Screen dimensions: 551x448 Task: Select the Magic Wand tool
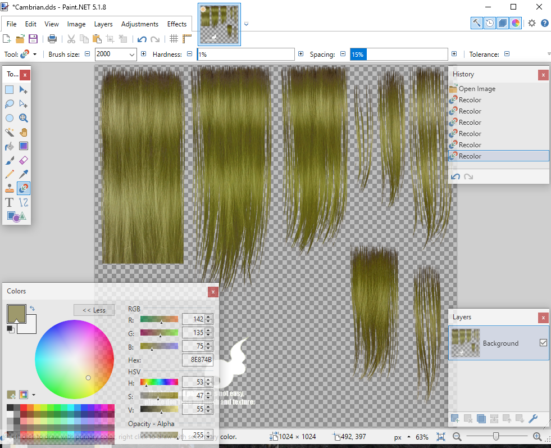click(10, 132)
